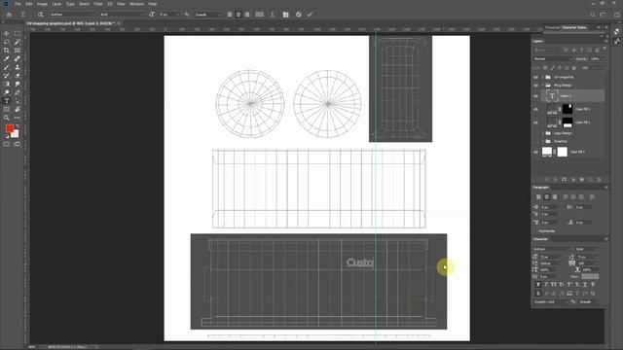Select the Hand tool
The height and width of the screenshot is (350, 623).
click(18, 109)
